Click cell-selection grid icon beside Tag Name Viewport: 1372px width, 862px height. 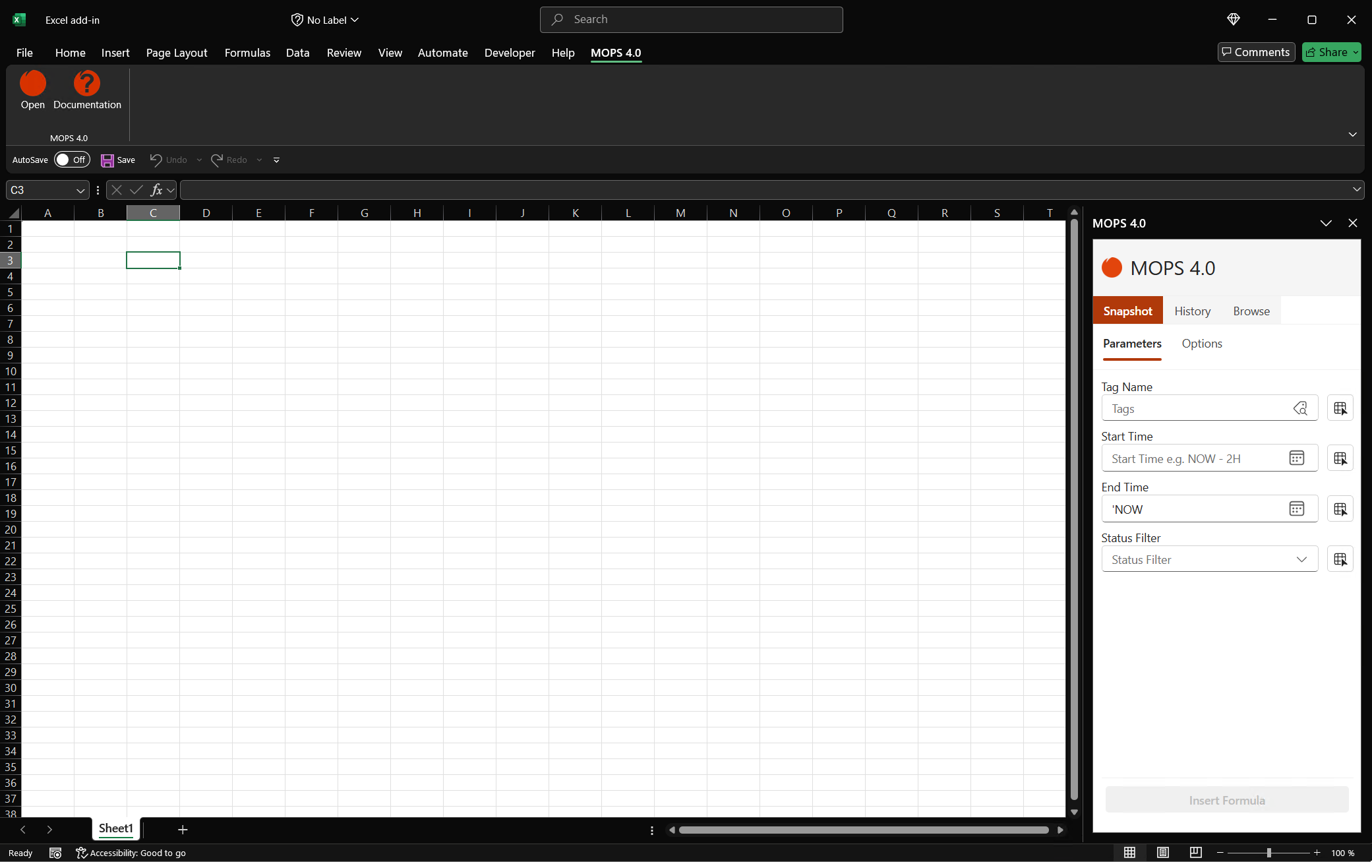click(x=1340, y=408)
